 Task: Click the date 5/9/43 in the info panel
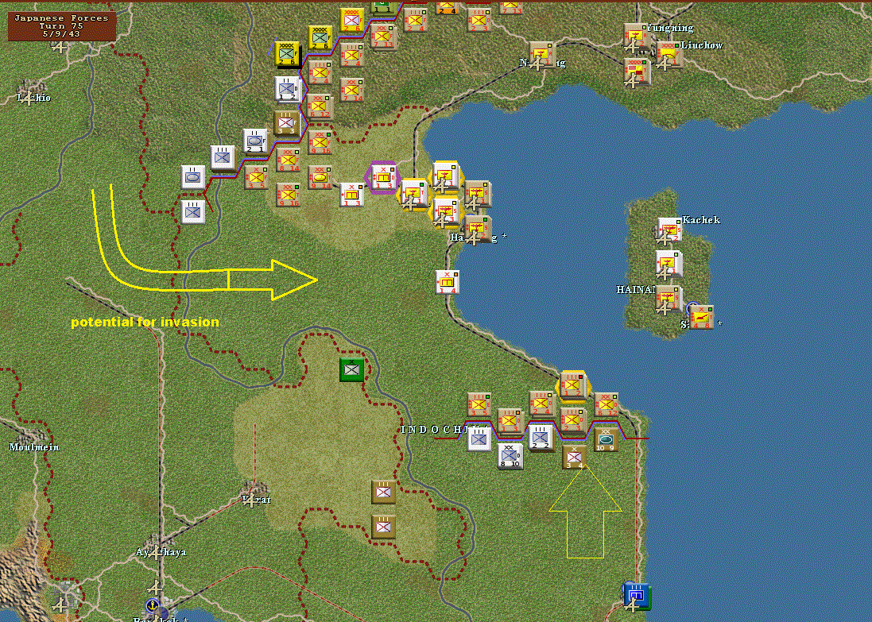61,34
